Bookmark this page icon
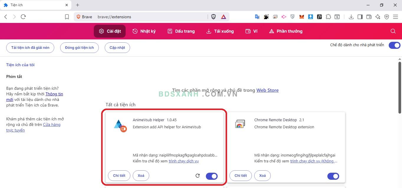The height and width of the screenshot is (188, 402). 67,17
